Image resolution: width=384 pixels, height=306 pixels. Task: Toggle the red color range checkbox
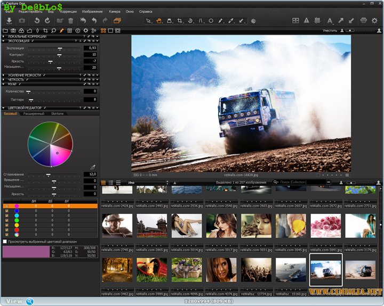[6, 230]
